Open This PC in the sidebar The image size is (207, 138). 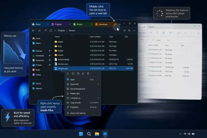(37, 84)
